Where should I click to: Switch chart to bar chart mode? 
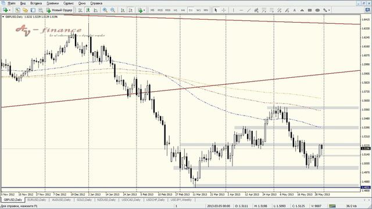coord(80,10)
